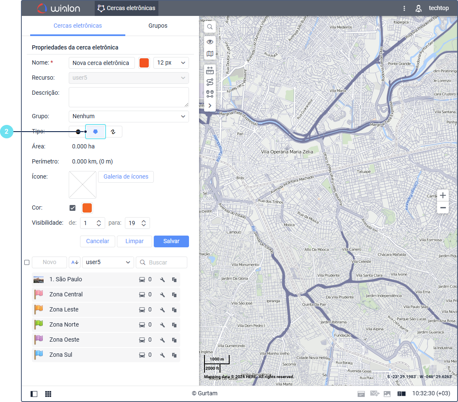Click the disabled Novo button
This screenshot has width=458, height=402.
(49, 262)
